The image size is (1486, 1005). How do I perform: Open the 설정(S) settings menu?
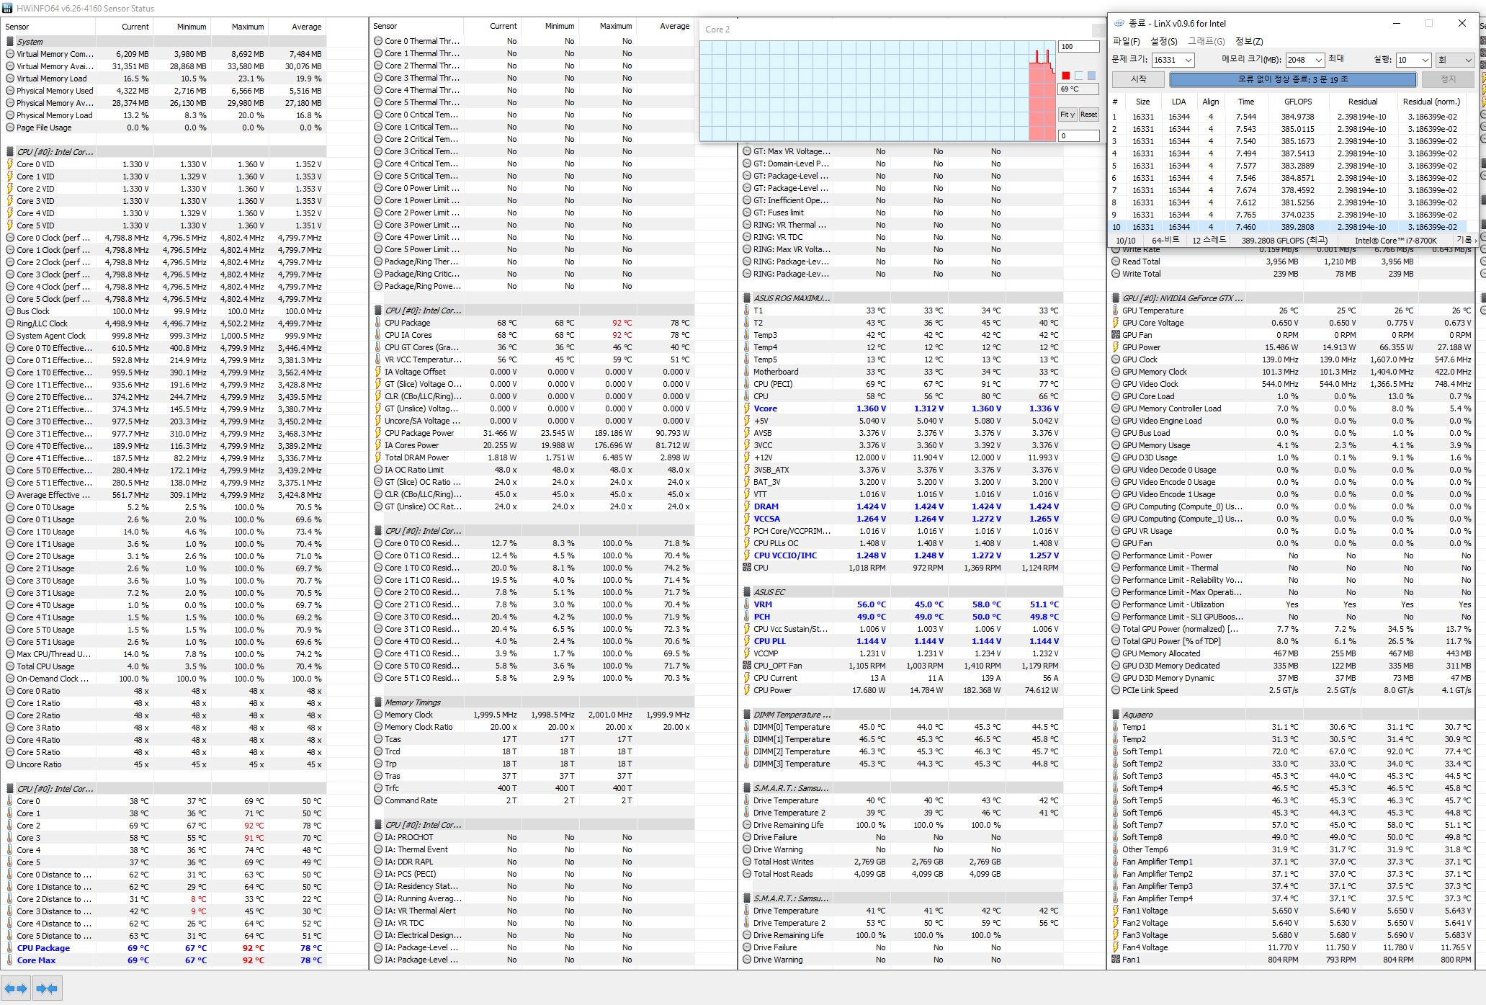(x=1163, y=42)
